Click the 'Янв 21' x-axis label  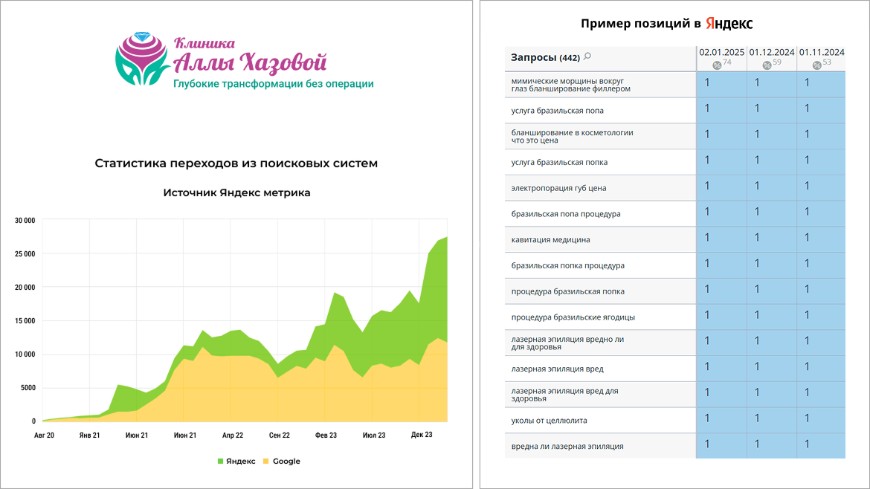89,435
